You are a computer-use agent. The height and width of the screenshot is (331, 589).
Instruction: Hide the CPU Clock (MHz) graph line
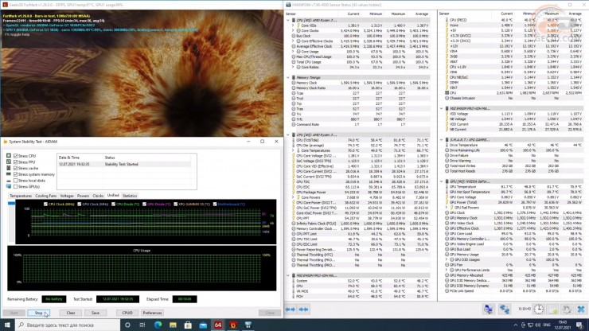[x=45, y=204]
